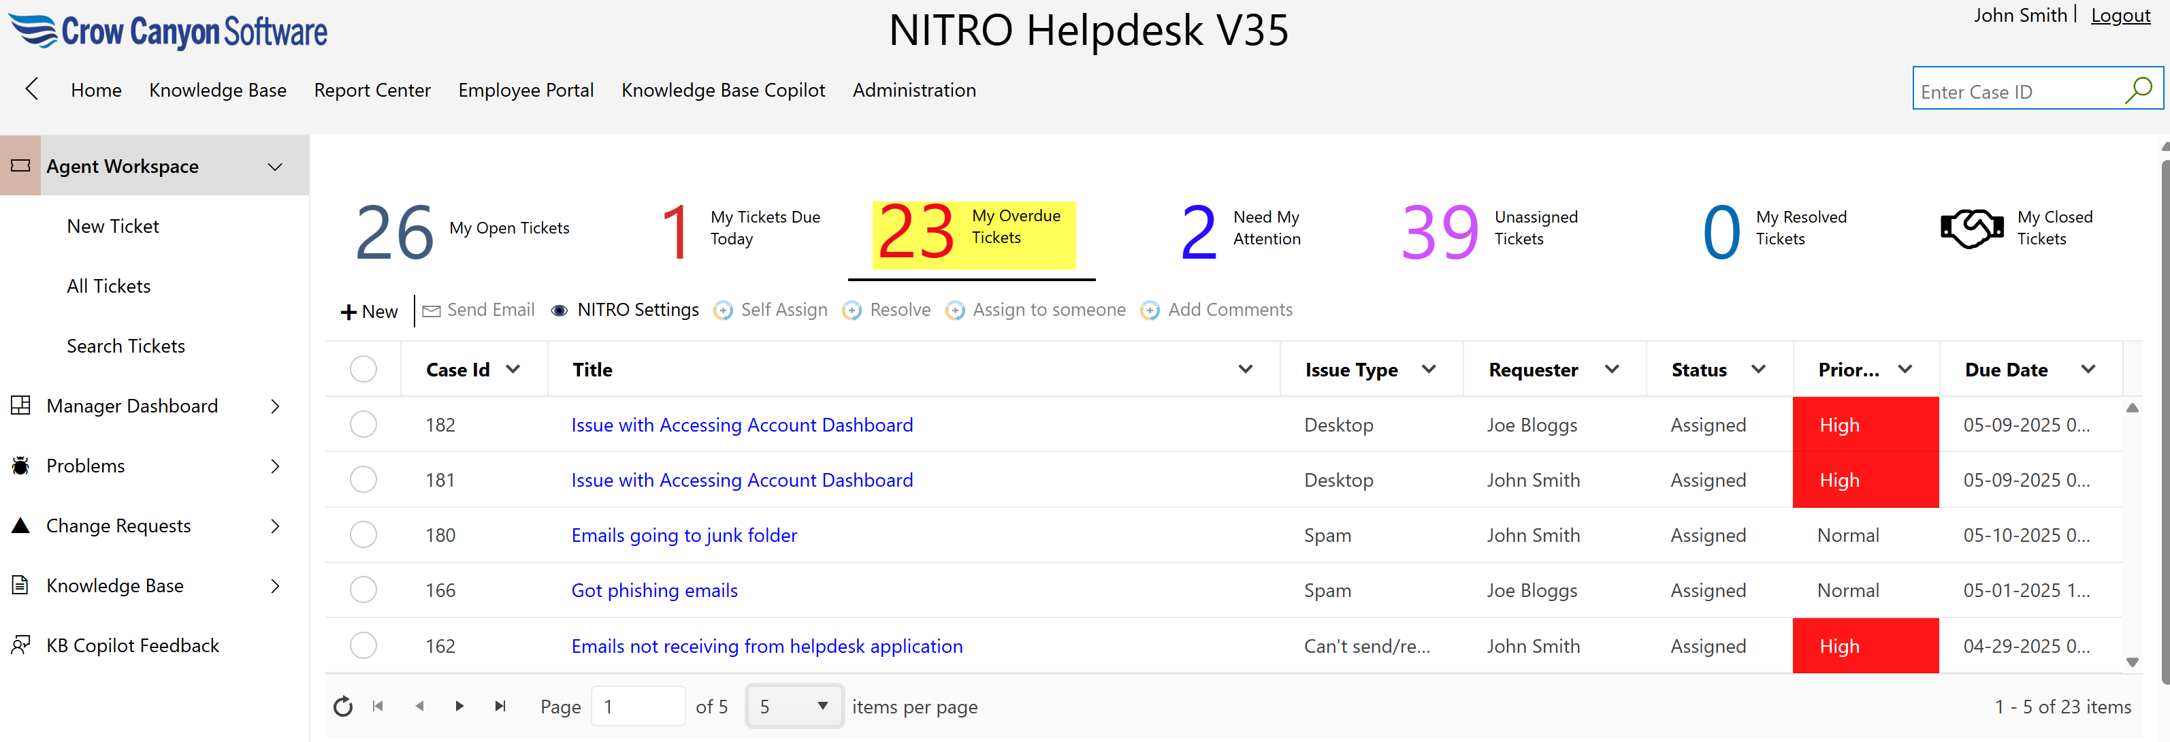The image size is (2170, 742).
Task: Click the back arrow icon beside Home
Action: 32,89
